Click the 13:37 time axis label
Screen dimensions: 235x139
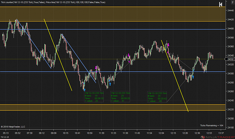[x=221, y=133]
